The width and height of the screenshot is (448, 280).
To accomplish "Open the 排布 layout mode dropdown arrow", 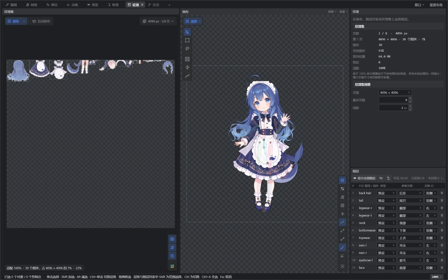I will click(24, 21).
